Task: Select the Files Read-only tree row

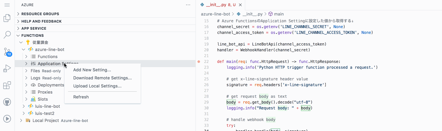Action: tap(105, 71)
